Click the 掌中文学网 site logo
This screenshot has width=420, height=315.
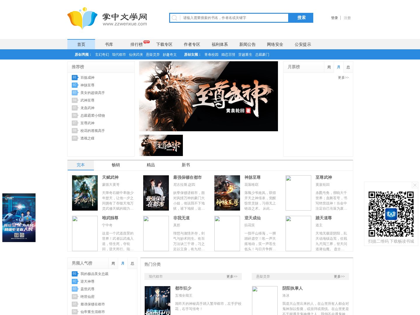[x=107, y=18]
